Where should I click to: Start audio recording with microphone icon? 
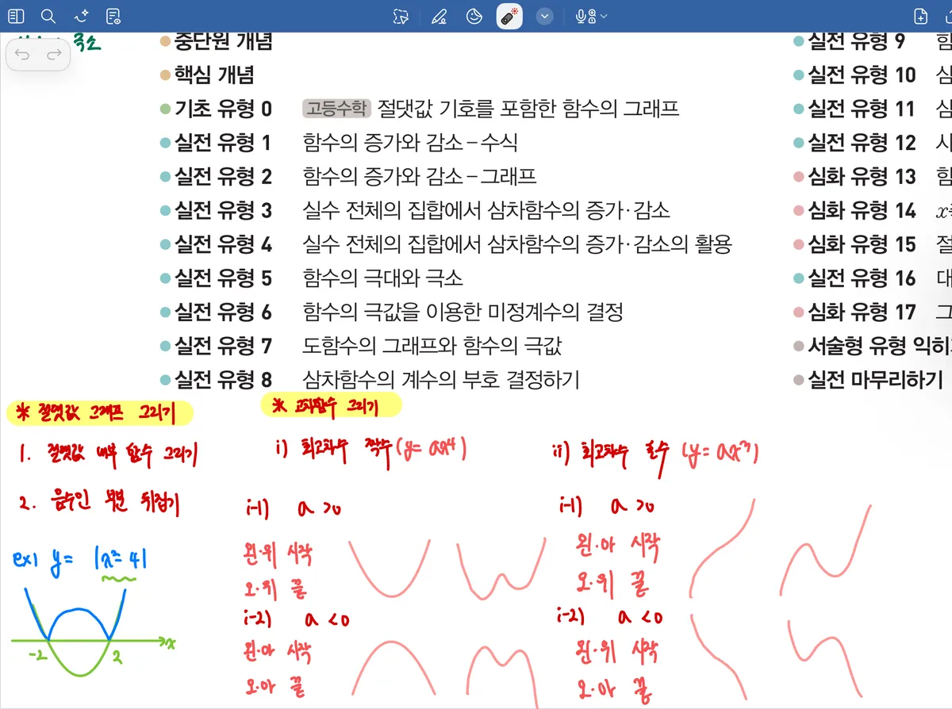tap(585, 16)
